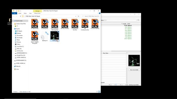Switch to details view in status bar
Screen dimensions: 177x99
coord(97,92)
